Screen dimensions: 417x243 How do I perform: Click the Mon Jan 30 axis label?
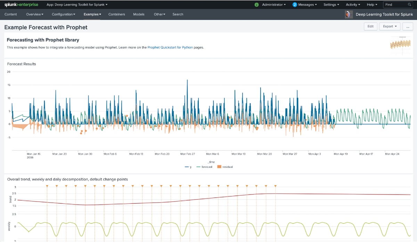(x=85, y=154)
